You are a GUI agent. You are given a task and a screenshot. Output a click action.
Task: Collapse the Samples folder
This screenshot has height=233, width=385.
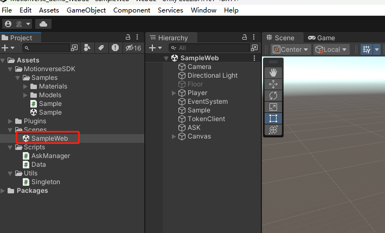18,78
